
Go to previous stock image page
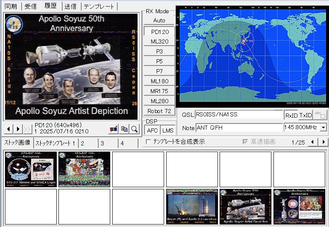[312, 142]
